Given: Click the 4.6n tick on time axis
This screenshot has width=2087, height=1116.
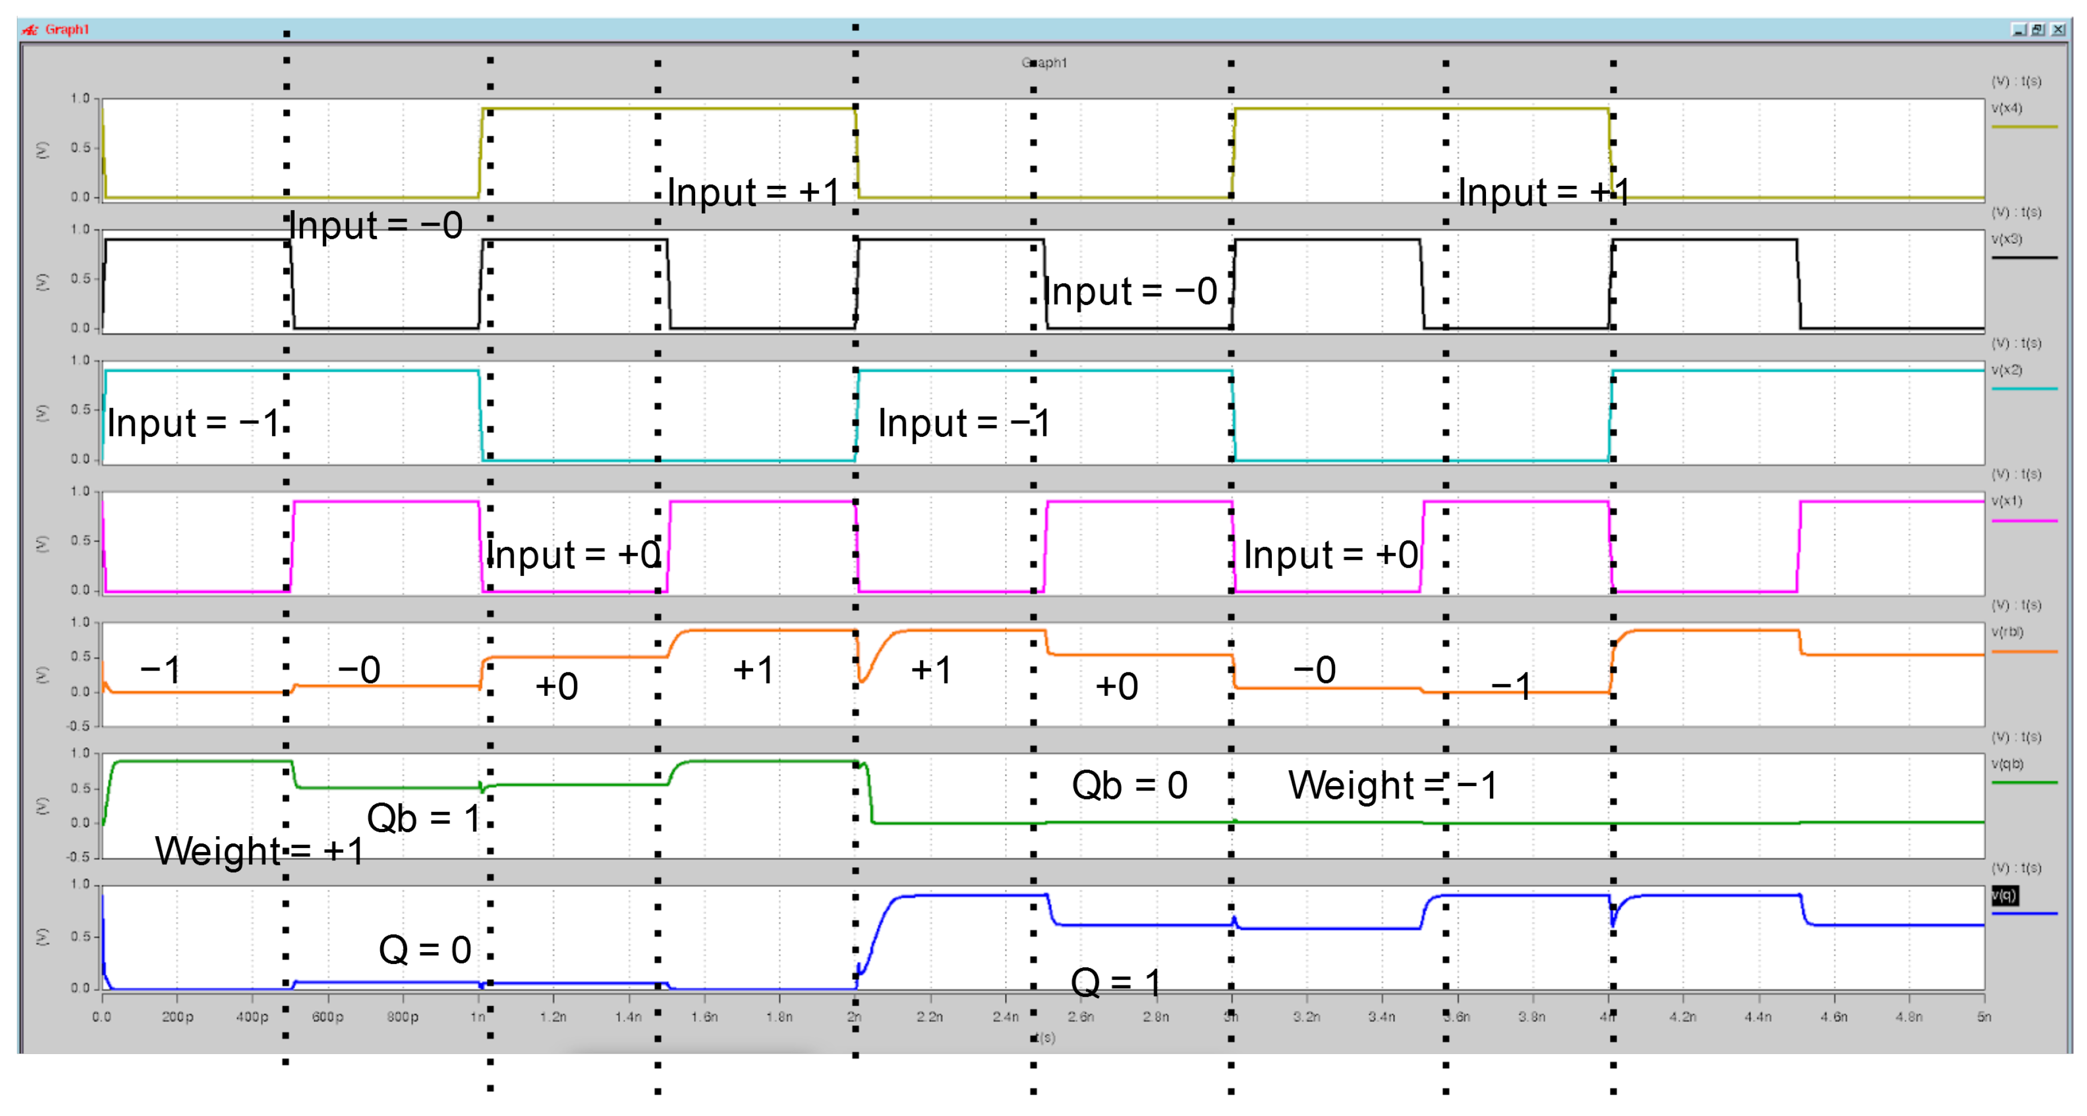Looking at the screenshot, I should click(x=1834, y=1016).
